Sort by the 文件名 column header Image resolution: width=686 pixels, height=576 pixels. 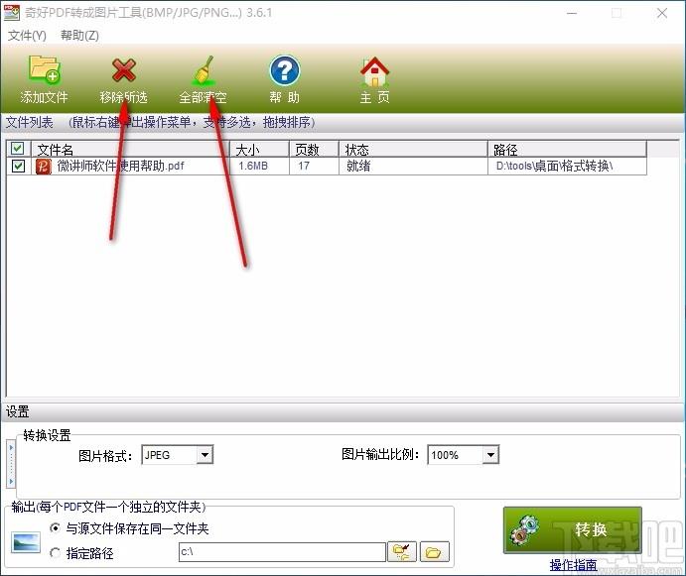(130, 150)
